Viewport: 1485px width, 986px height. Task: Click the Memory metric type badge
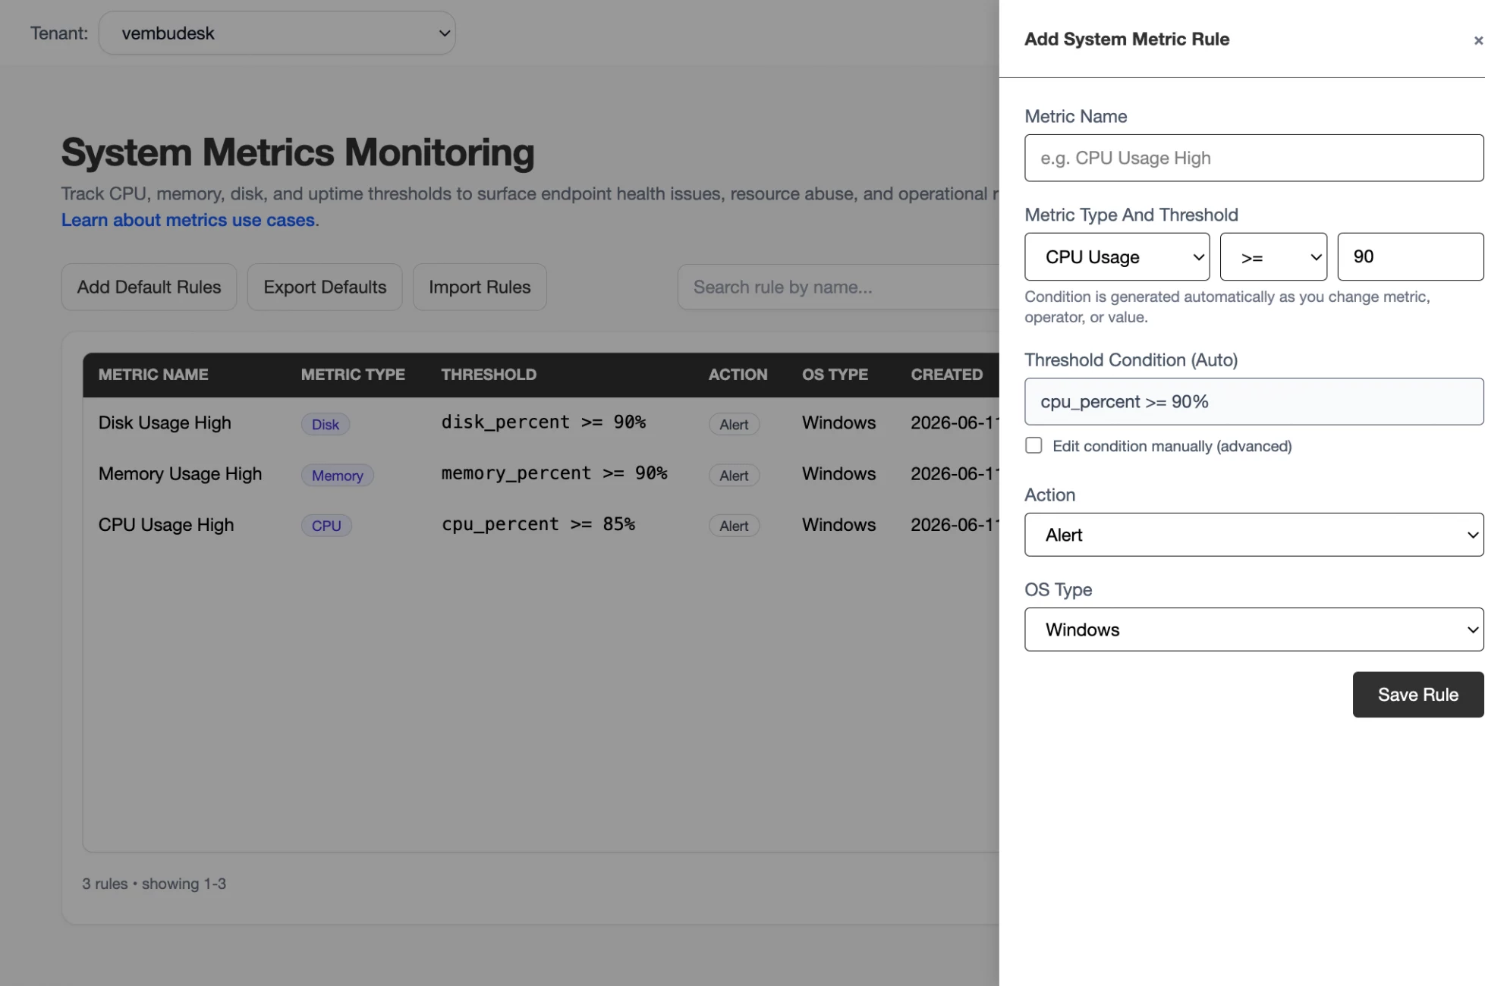point(338,475)
